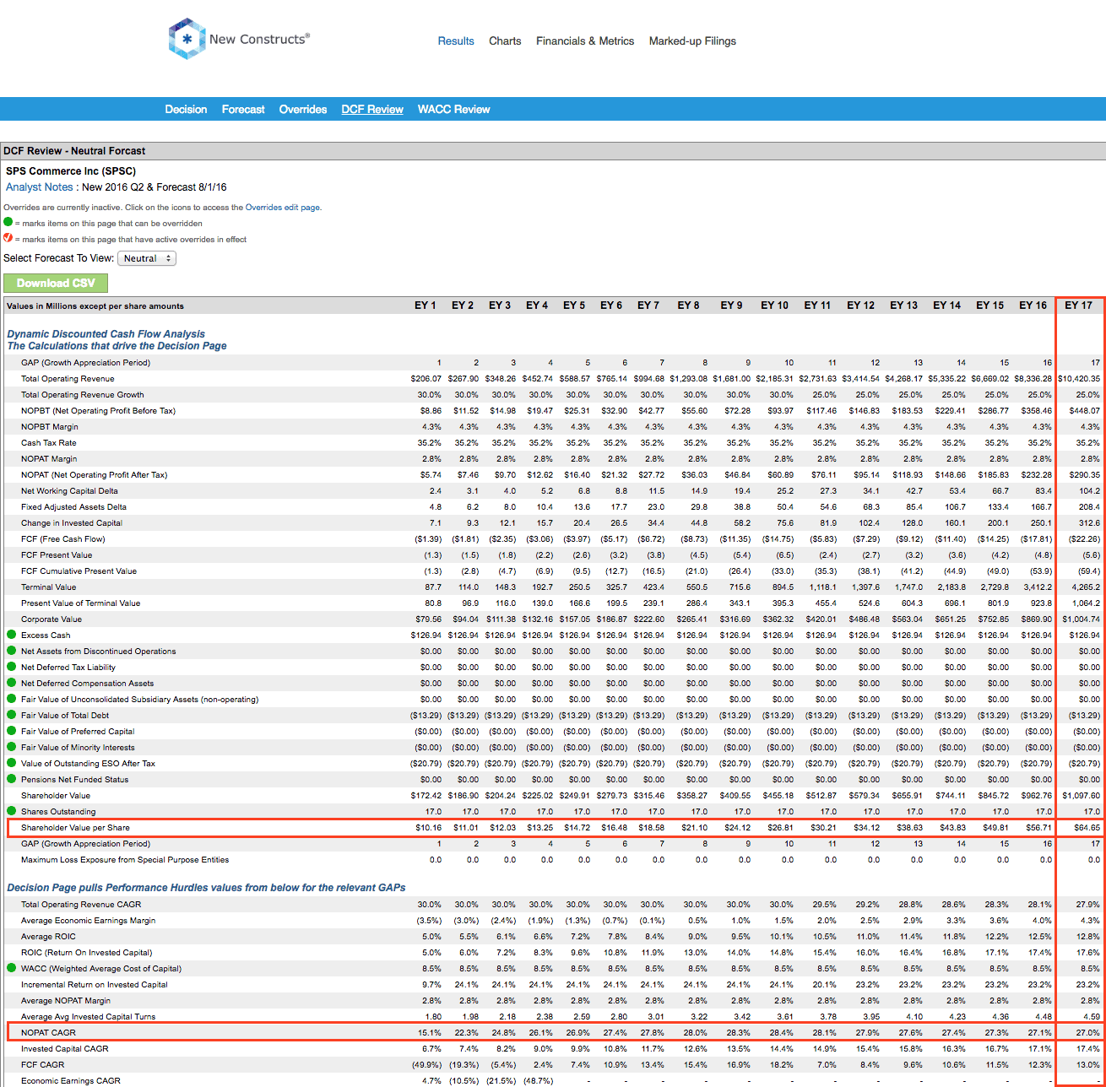The image size is (1106, 1087).
Task: Open the Charts page
Action: [x=505, y=41]
